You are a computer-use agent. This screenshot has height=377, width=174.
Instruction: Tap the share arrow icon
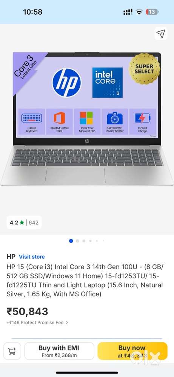tap(161, 34)
